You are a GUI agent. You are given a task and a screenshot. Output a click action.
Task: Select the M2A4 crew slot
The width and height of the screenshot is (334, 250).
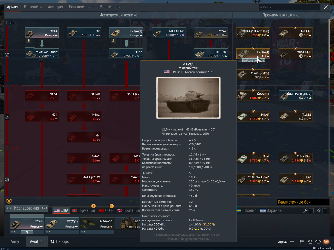point(27,224)
